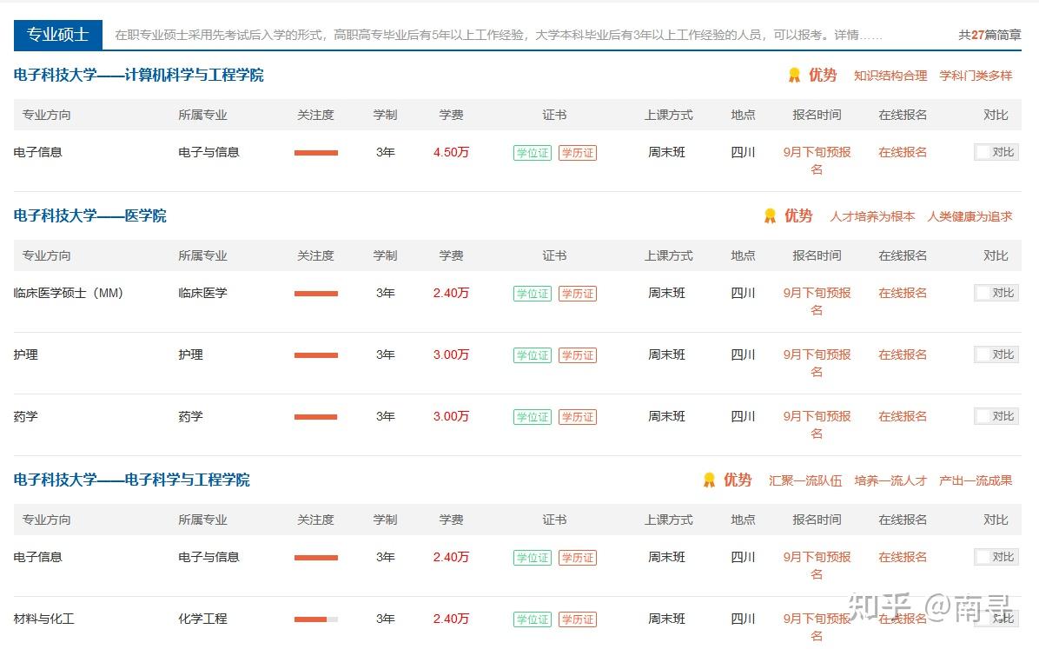The image size is (1039, 649).
Task: Select 汇聚一流队伍 advantage tag
Action: [x=805, y=480]
